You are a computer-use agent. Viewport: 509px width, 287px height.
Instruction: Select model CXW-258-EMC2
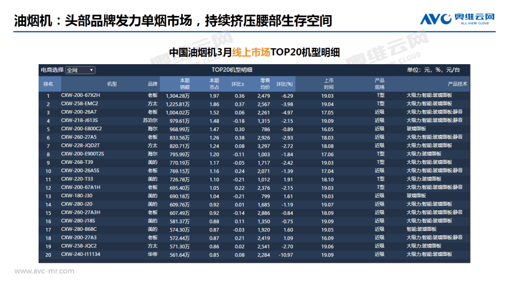(x=80, y=104)
